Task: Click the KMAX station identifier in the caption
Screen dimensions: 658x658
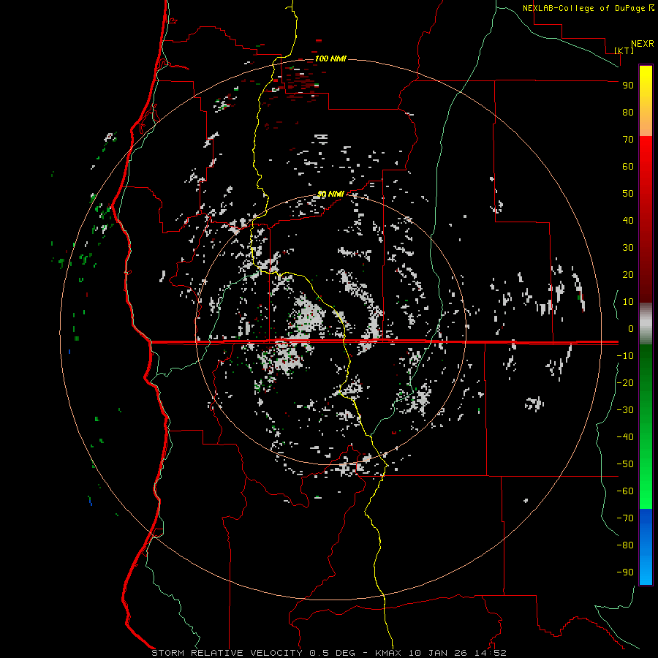Action: click(388, 653)
